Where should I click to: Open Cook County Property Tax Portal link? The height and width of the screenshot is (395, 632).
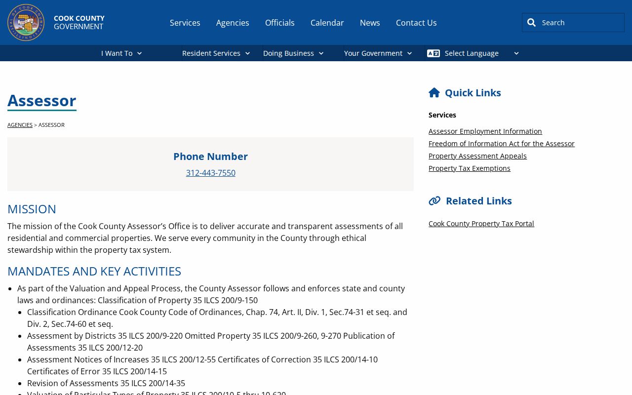[481, 224]
